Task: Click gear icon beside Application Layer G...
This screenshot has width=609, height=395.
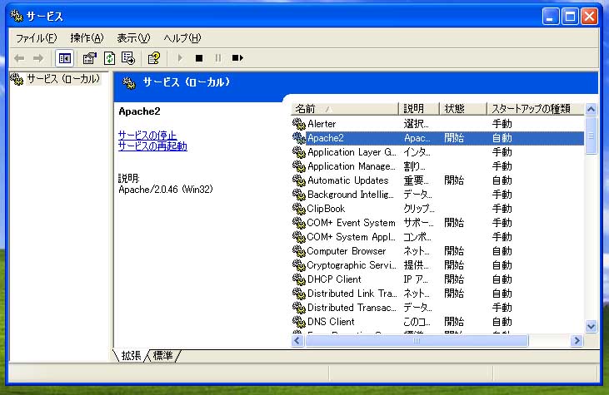Action: point(299,152)
